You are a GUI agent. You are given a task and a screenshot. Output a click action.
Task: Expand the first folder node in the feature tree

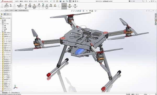1,20
